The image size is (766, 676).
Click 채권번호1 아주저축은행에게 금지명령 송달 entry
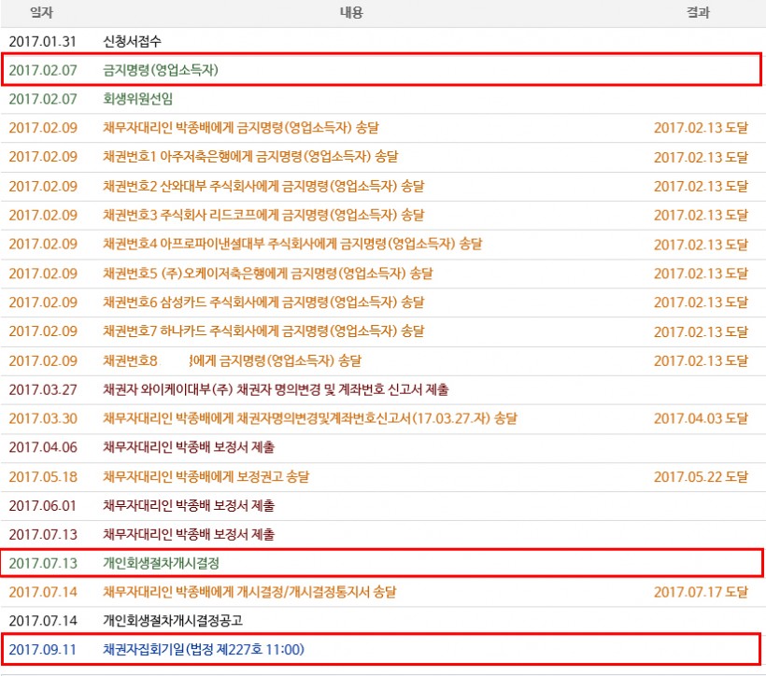pos(250,157)
